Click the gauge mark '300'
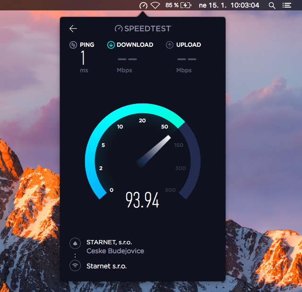This screenshot has width=302, height=292. [181, 168]
